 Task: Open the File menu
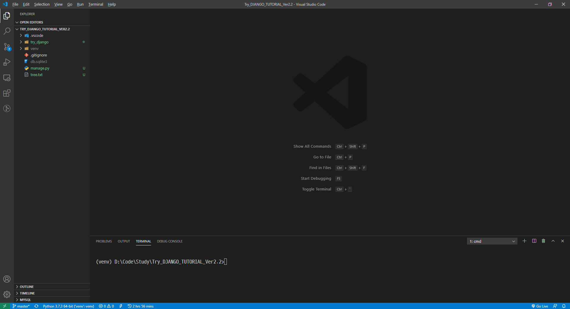tap(15, 4)
